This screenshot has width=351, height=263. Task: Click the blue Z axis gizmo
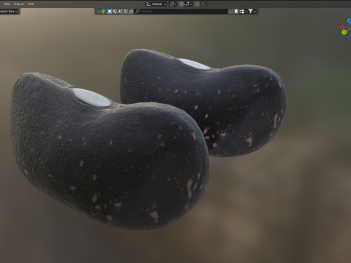(x=350, y=21)
